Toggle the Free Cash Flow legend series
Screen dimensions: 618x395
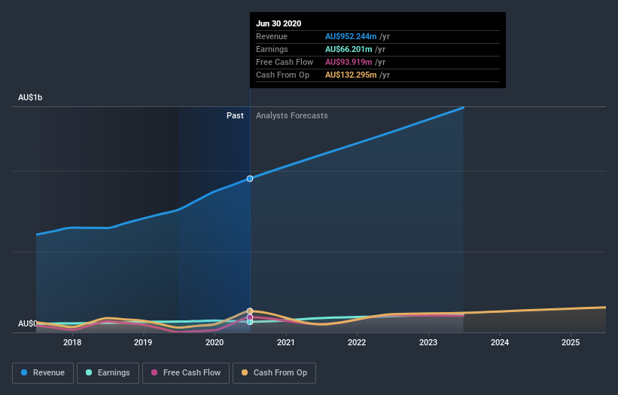point(186,373)
